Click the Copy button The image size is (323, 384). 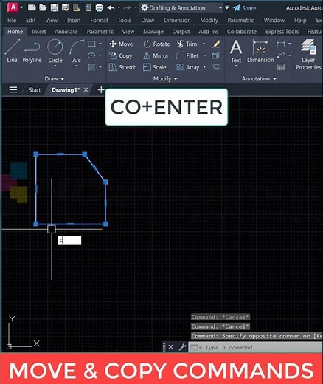[121, 55]
